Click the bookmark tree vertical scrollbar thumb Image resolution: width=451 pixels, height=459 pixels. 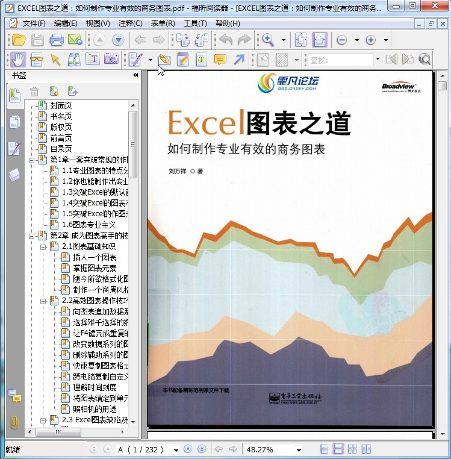coord(133,145)
